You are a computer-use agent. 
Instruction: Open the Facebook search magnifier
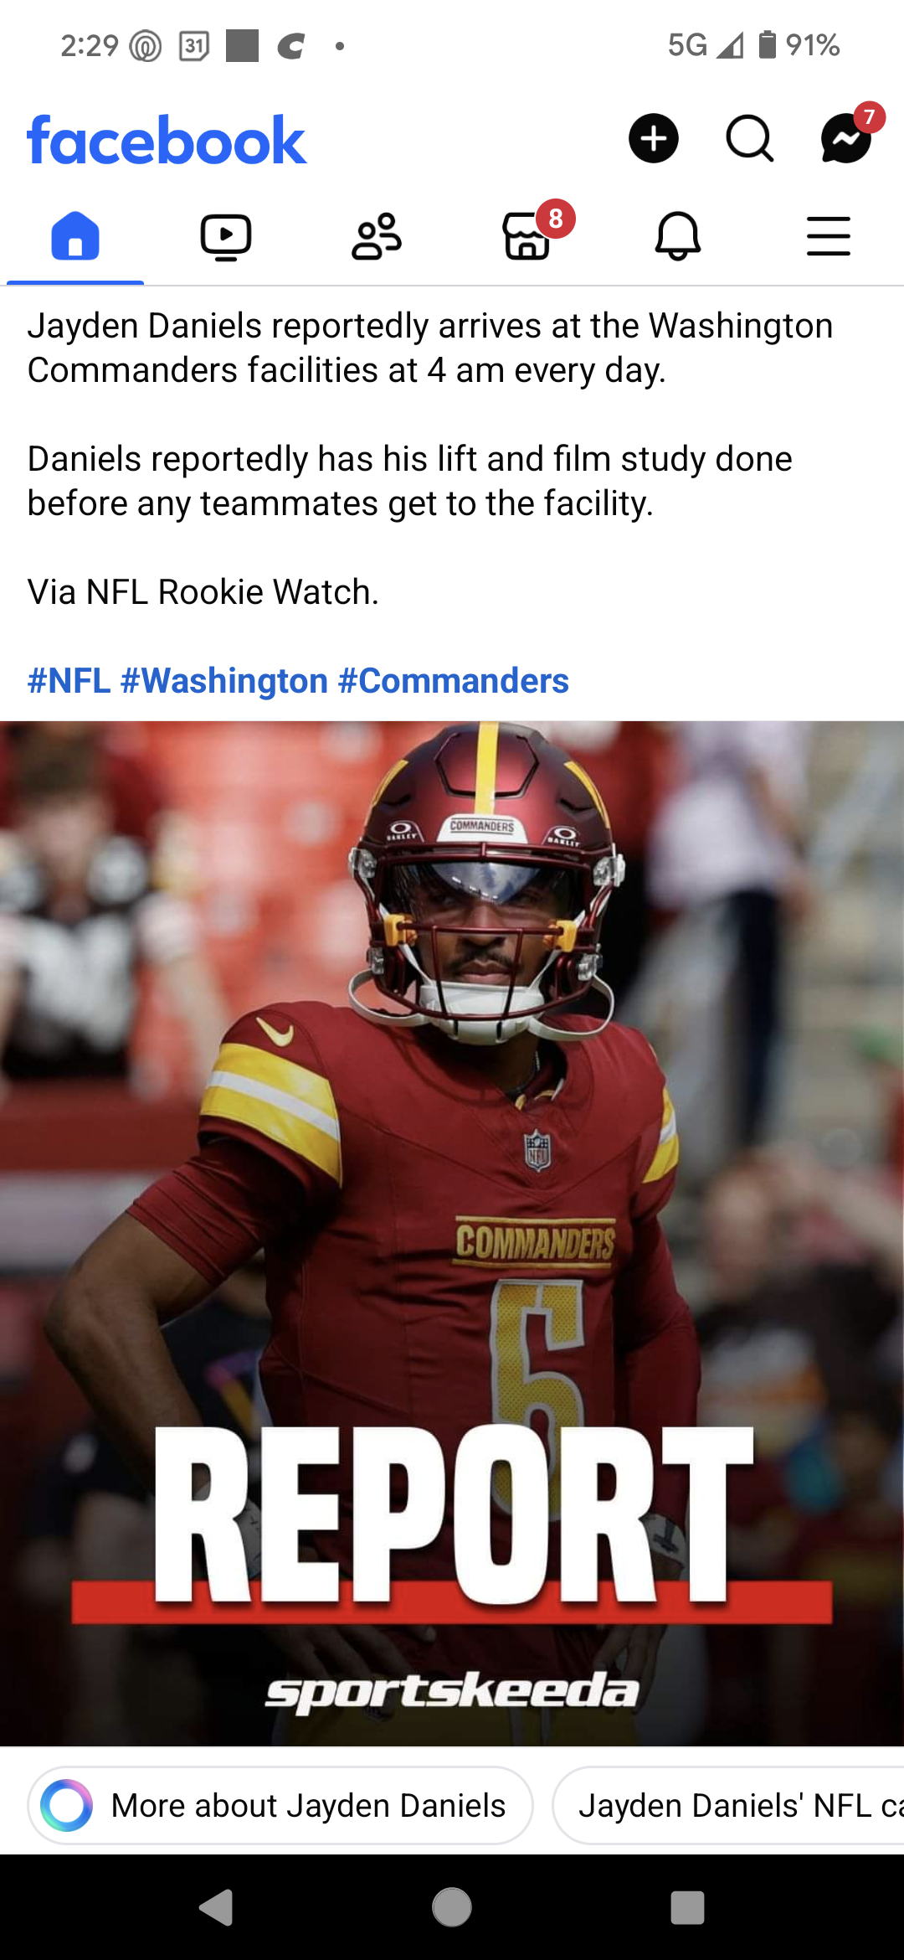coord(749,138)
